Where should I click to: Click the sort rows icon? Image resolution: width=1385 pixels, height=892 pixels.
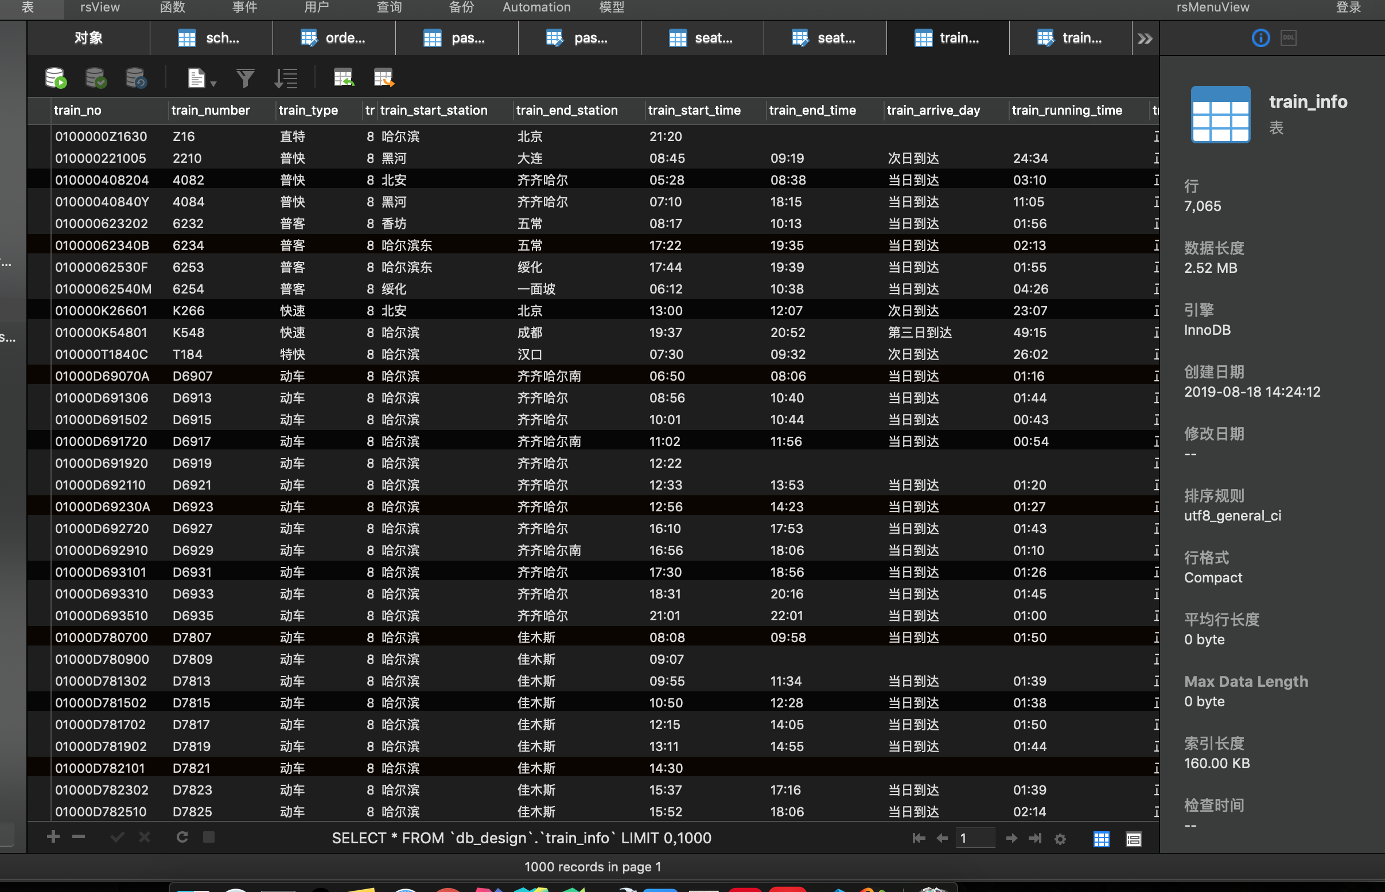[x=286, y=77]
